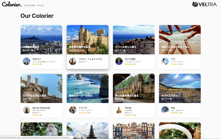Click ボハク西田's round avatar
This screenshot has width=221, height=139.
[119, 61]
